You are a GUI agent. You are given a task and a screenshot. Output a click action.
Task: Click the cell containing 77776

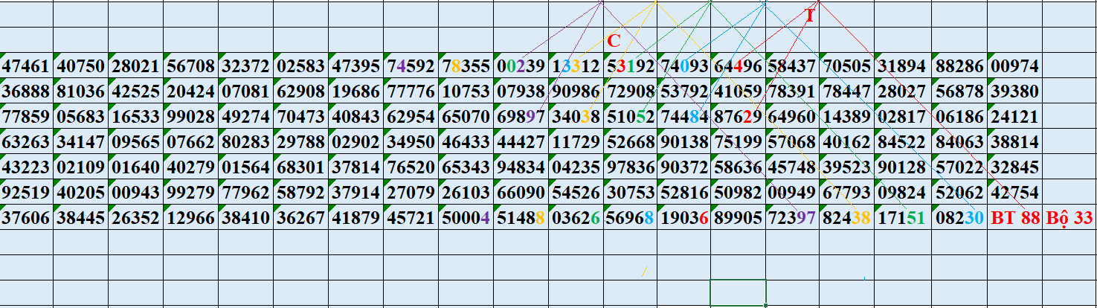pyautogui.click(x=411, y=92)
